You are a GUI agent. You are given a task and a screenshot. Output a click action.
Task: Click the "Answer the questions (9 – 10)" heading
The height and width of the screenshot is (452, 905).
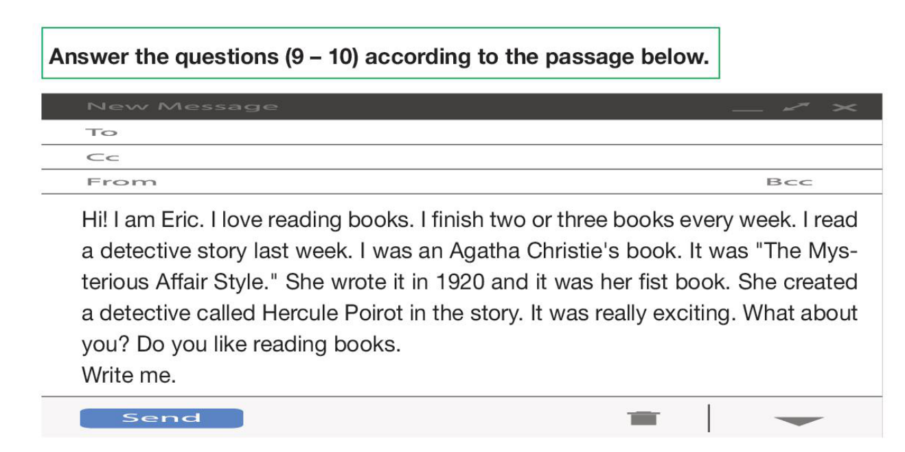pyautogui.click(x=378, y=56)
